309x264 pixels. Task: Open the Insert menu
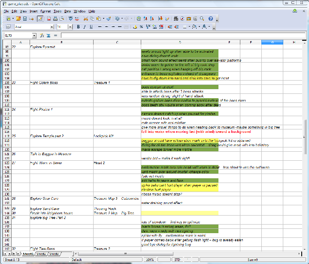click(33, 12)
